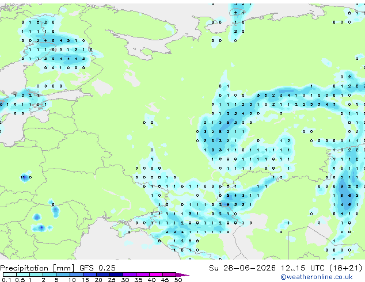Click the '35' legend scale label

[x=138, y=280]
